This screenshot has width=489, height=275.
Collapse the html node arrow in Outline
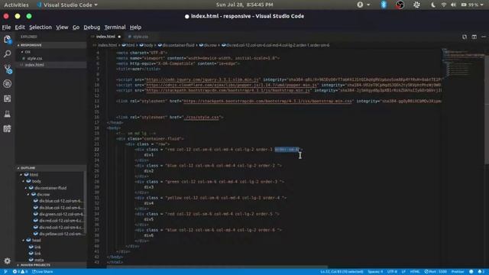pyautogui.click(x=21, y=175)
